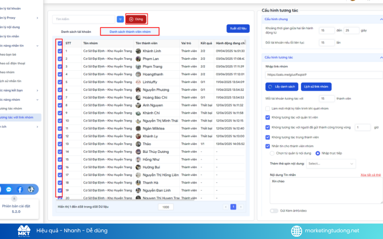Screen dimensions: 383x239
Task: Uncheck row 1 Khánh Linh checkbox
Action: pyautogui.click(x=60, y=51)
